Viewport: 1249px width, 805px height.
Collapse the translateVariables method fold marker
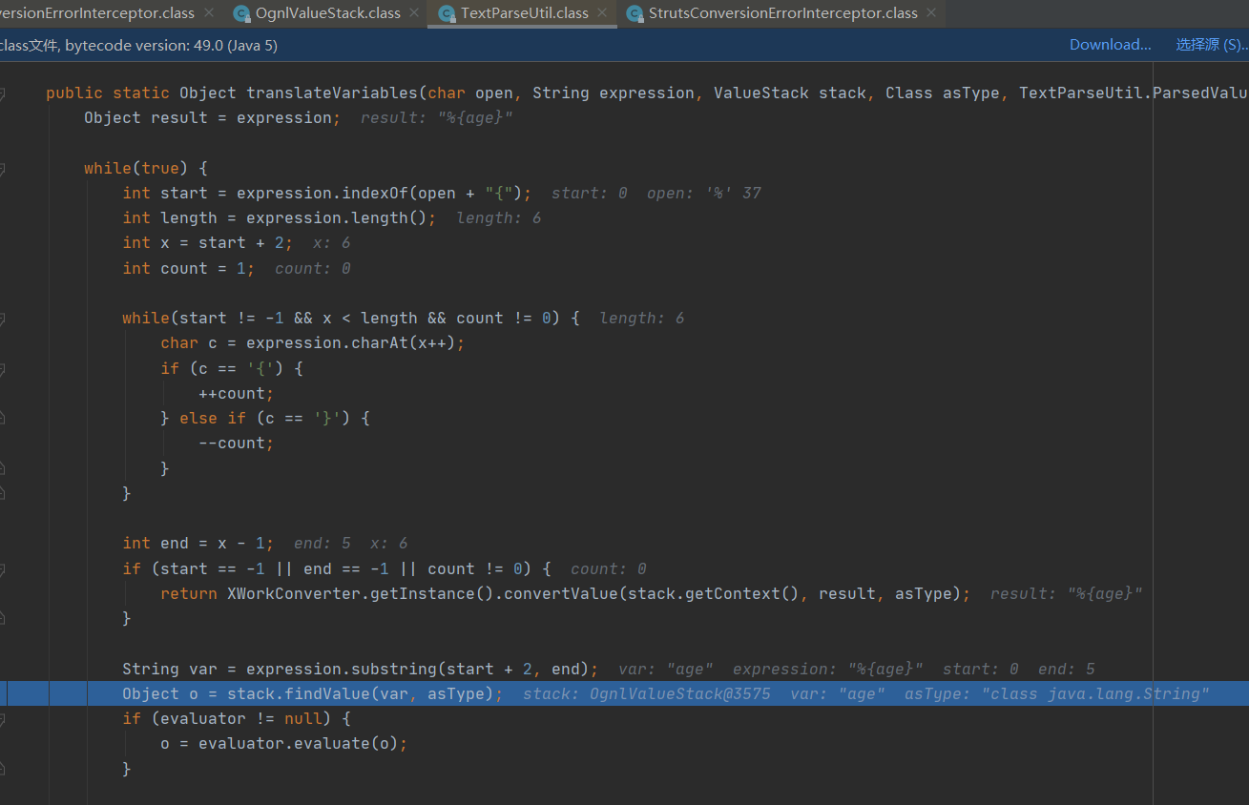[2, 93]
